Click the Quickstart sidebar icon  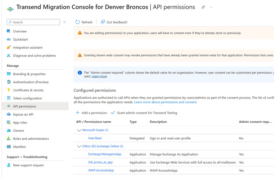[9, 39]
